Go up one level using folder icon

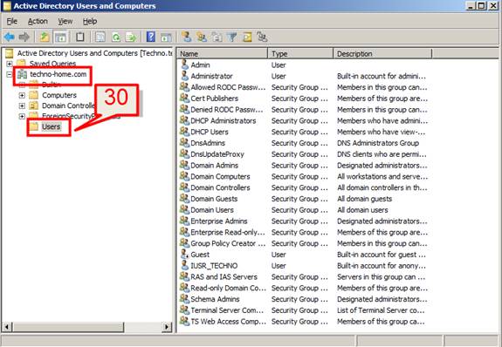click(45, 37)
